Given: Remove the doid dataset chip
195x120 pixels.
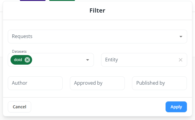Looking at the screenshot, I should point(27,60).
